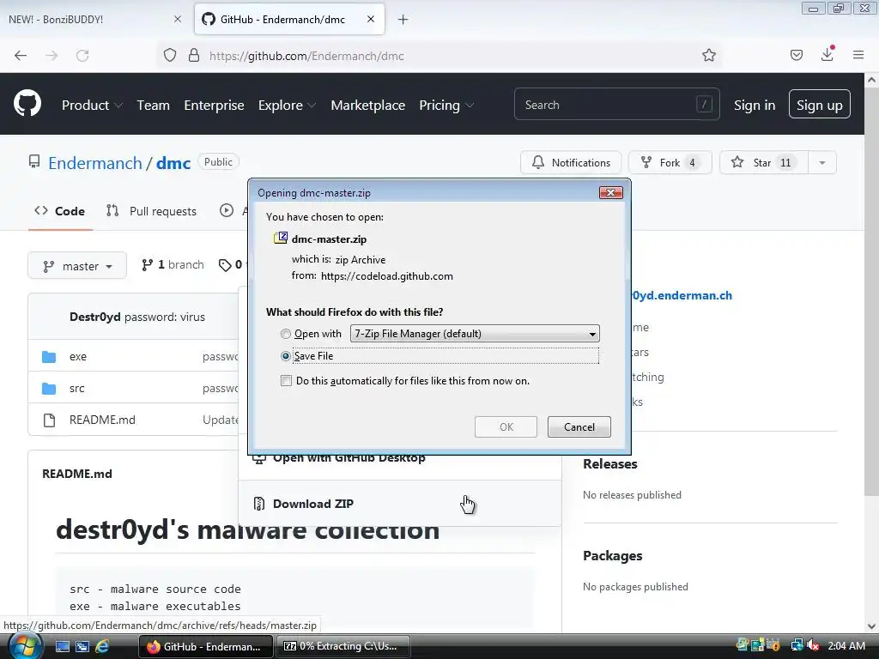
Task: Open the 1 branch link
Action: (173, 265)
